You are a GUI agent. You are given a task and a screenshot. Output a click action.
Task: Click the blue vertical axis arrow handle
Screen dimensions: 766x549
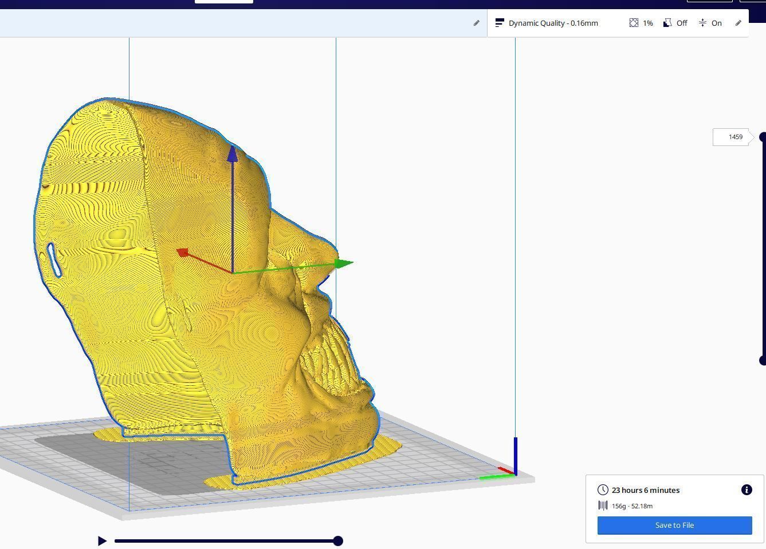point(233,154)
